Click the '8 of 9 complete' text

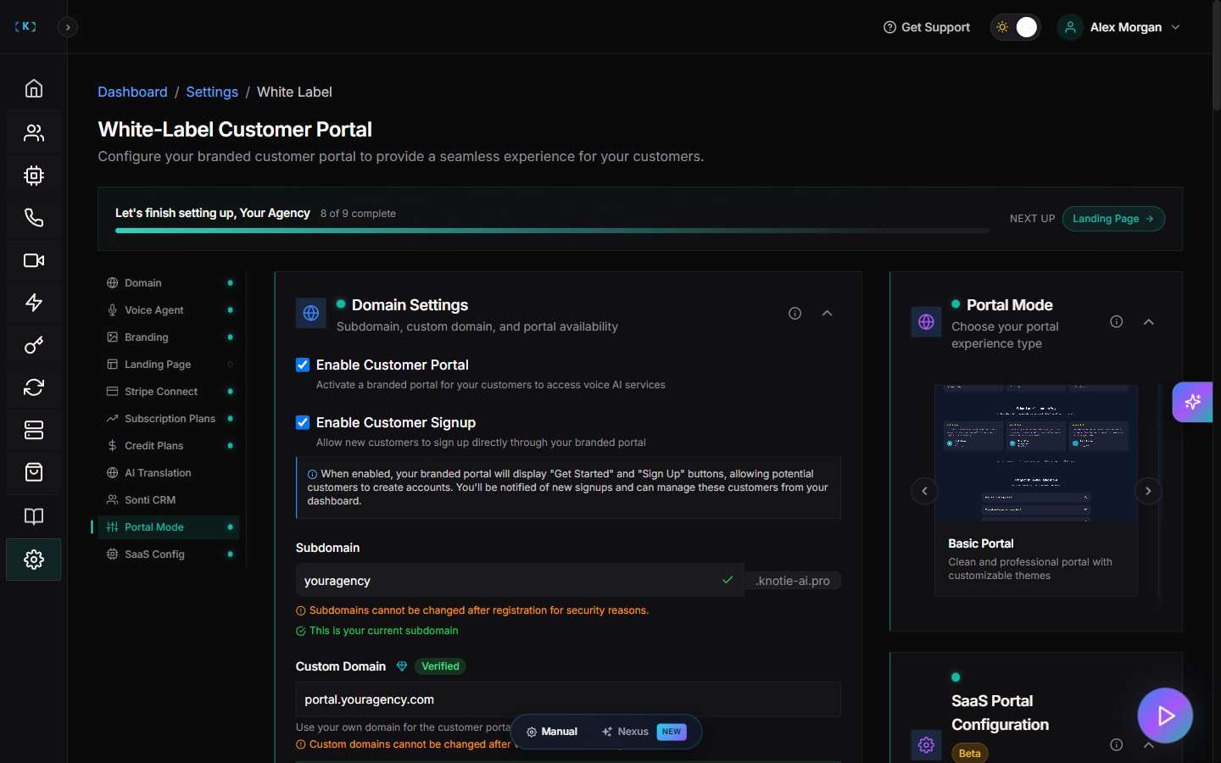point(358,214)
